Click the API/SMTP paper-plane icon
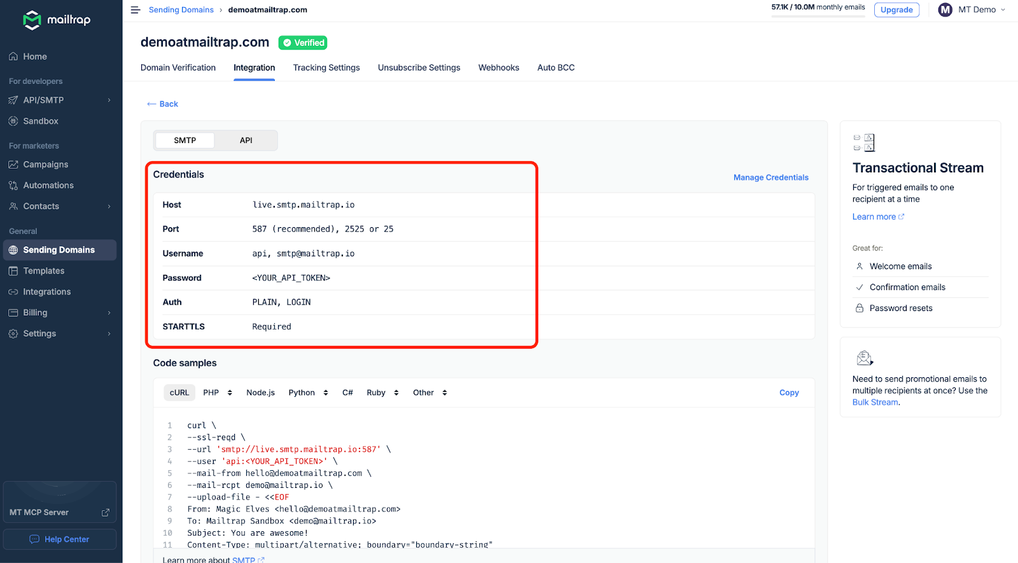Viewport: 1018px width, 563px height. 13,100
